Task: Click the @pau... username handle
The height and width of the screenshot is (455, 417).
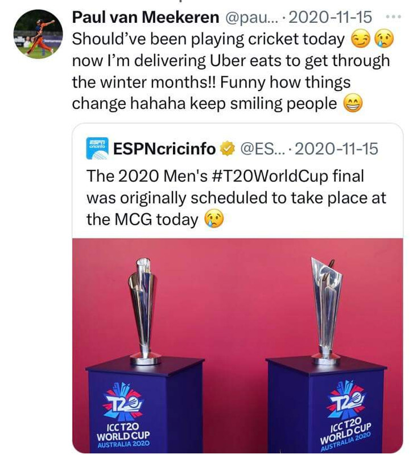Action: pos(251,18)
